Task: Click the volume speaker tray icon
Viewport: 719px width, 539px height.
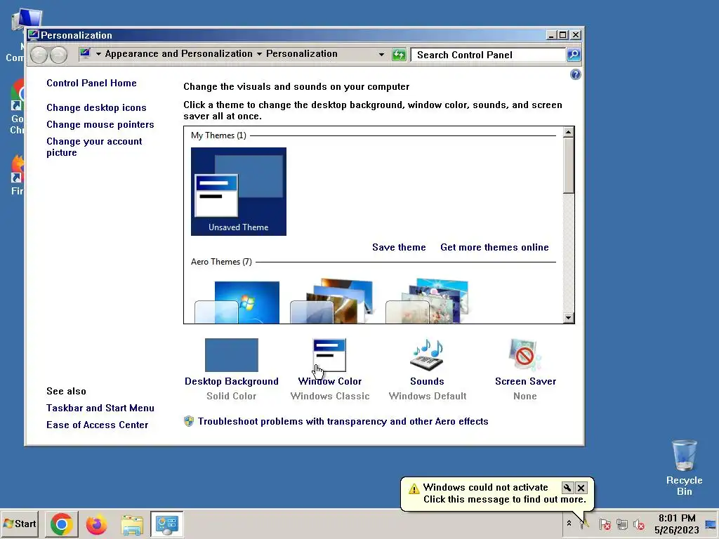Action: pyautogui.click(x=639, y=524)
